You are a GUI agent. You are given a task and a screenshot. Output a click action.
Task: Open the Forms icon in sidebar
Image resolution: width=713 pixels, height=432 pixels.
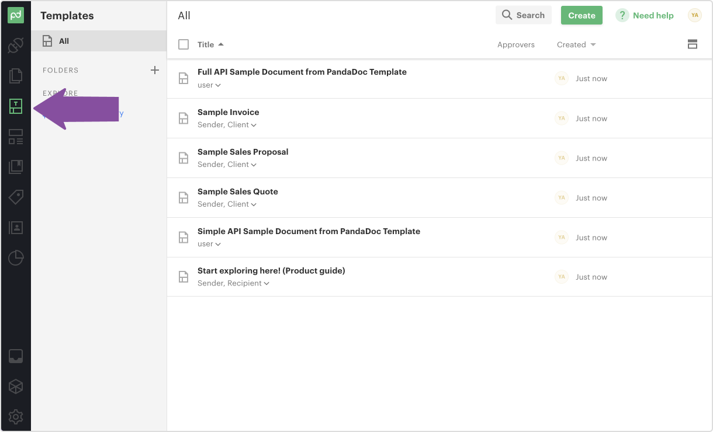[x=16, y=137]
